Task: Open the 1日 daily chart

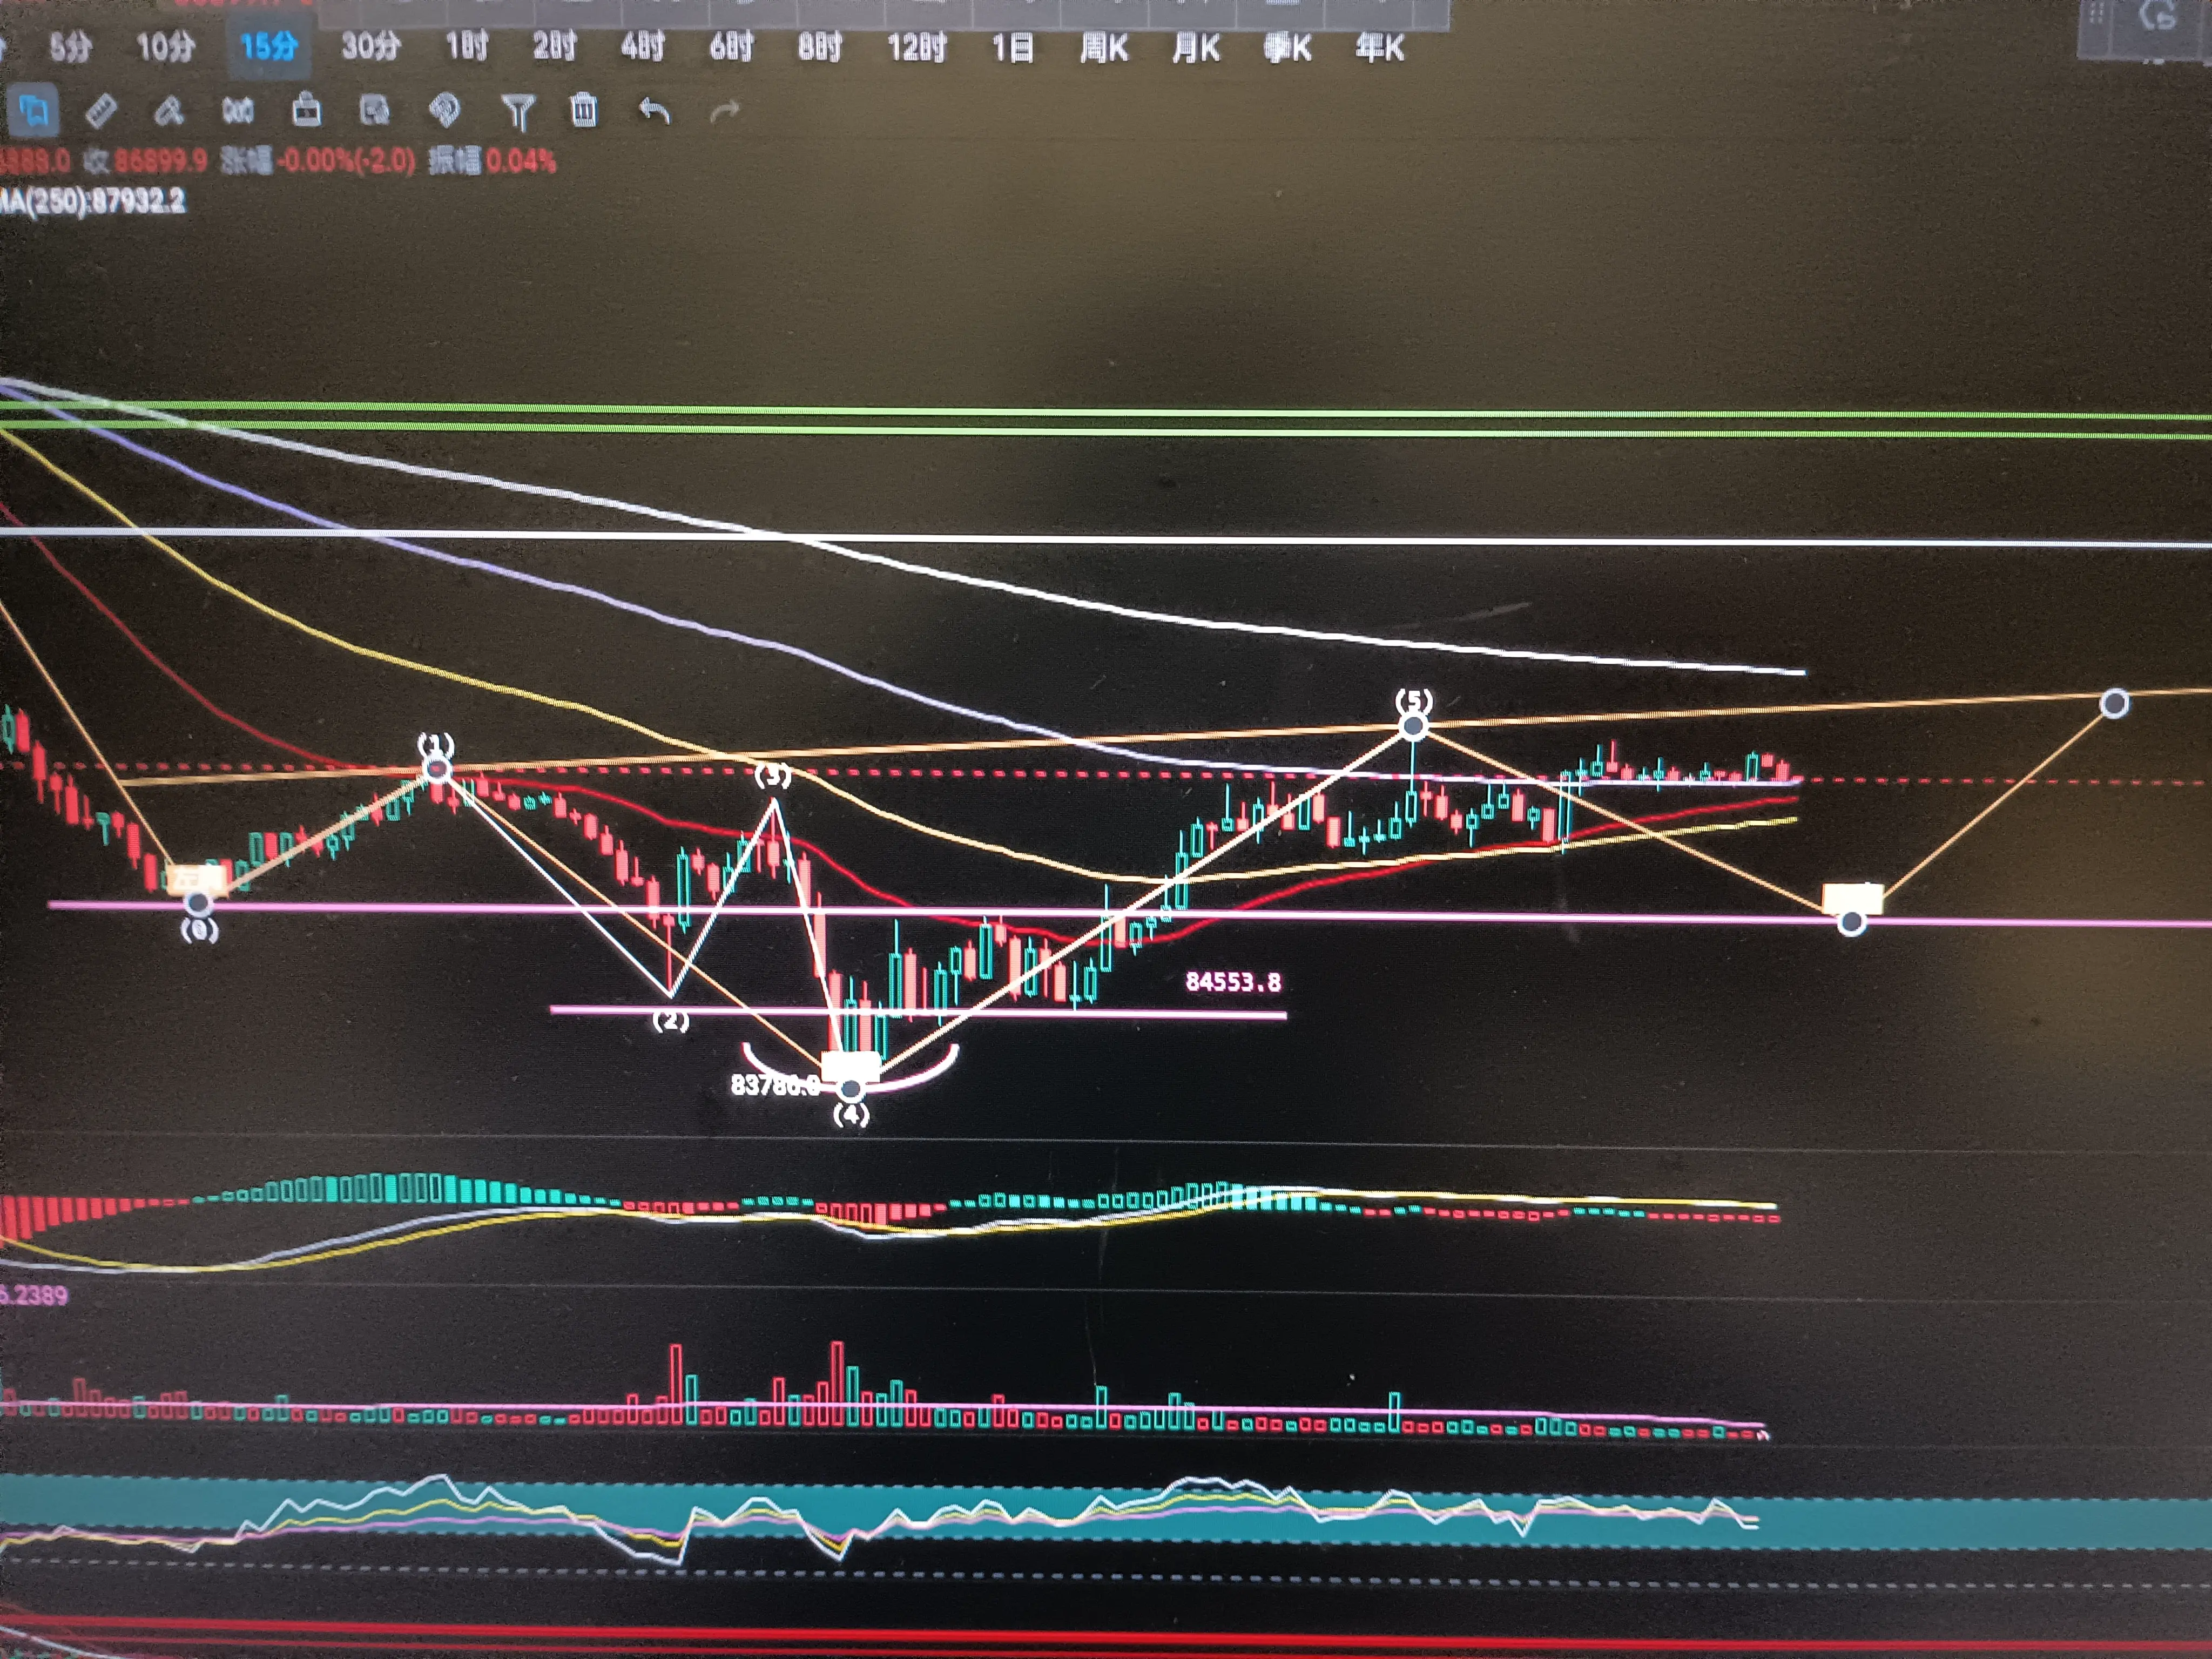Action: (1012, 47)
